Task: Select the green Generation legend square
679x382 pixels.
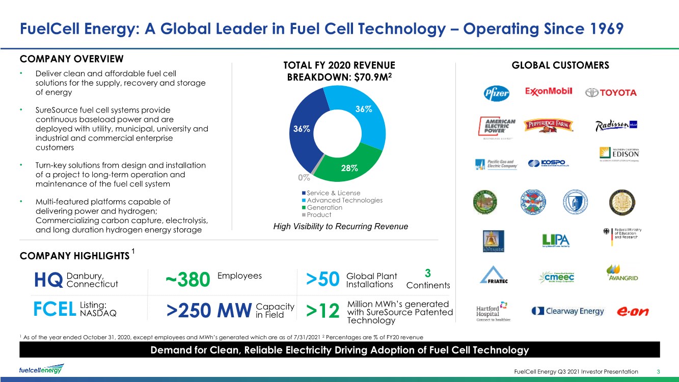Action: [x=305, y=208]
